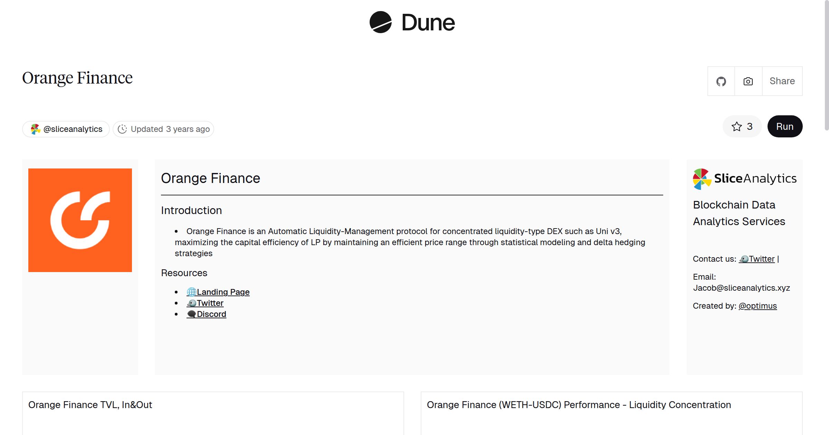Click the globe icon beside Landing Page
The image size is (829, 435).
(191, 292)
